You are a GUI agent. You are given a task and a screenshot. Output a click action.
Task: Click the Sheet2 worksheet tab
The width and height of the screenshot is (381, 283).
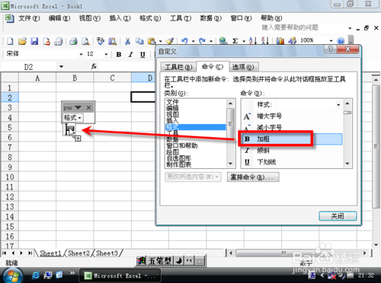pos(78,253)
